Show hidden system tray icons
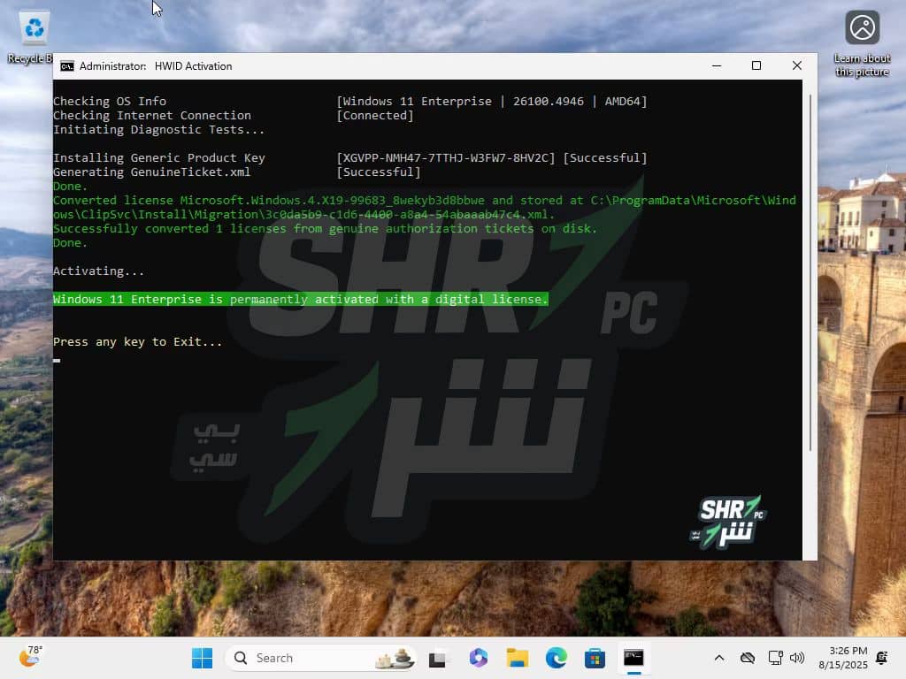 tap(719, 658)
